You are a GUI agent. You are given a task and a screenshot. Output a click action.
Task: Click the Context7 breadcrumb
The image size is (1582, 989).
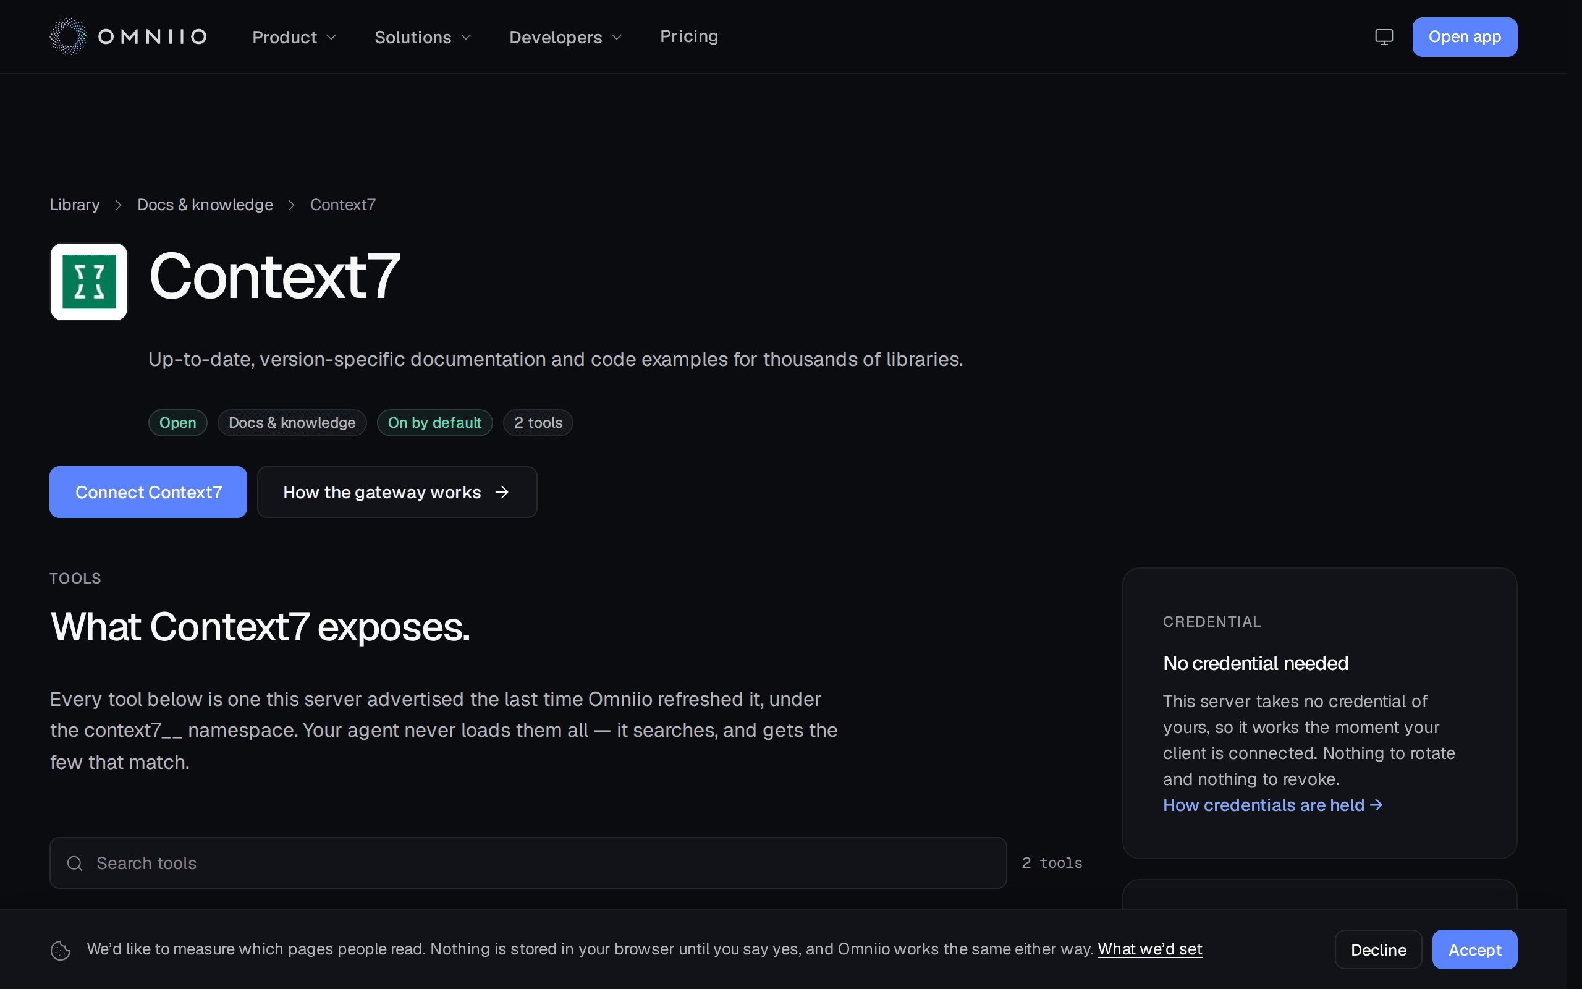(x=342, y=205)
